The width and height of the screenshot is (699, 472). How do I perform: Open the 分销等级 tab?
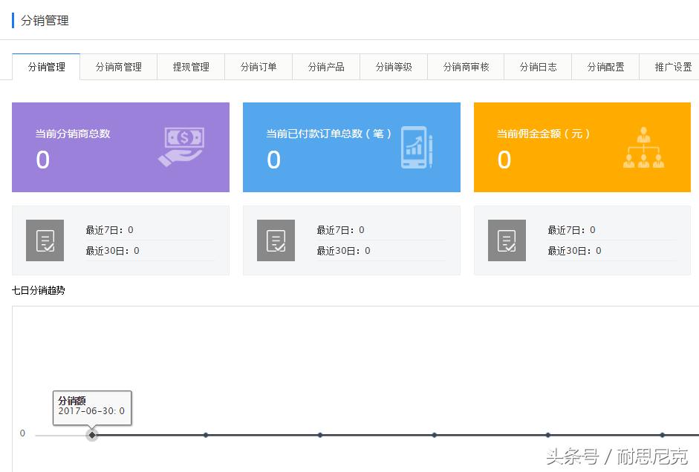[x=394, y=66]
